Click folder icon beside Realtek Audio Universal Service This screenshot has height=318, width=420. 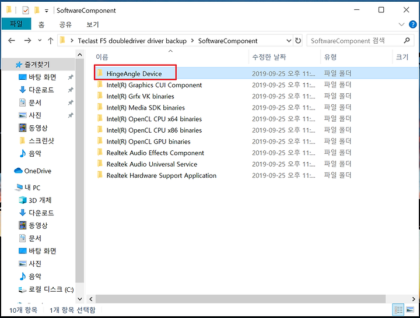pos(100,164)
